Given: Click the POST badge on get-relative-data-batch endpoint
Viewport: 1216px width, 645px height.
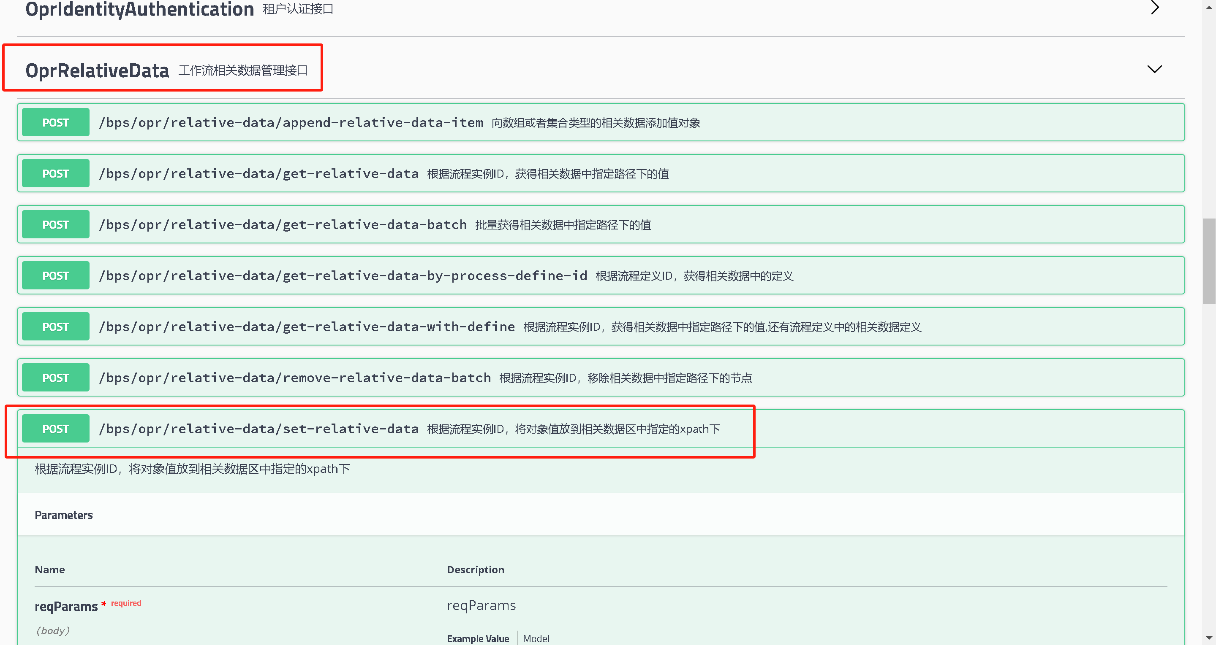Looking at the screenshot, I should pos(55,224).
